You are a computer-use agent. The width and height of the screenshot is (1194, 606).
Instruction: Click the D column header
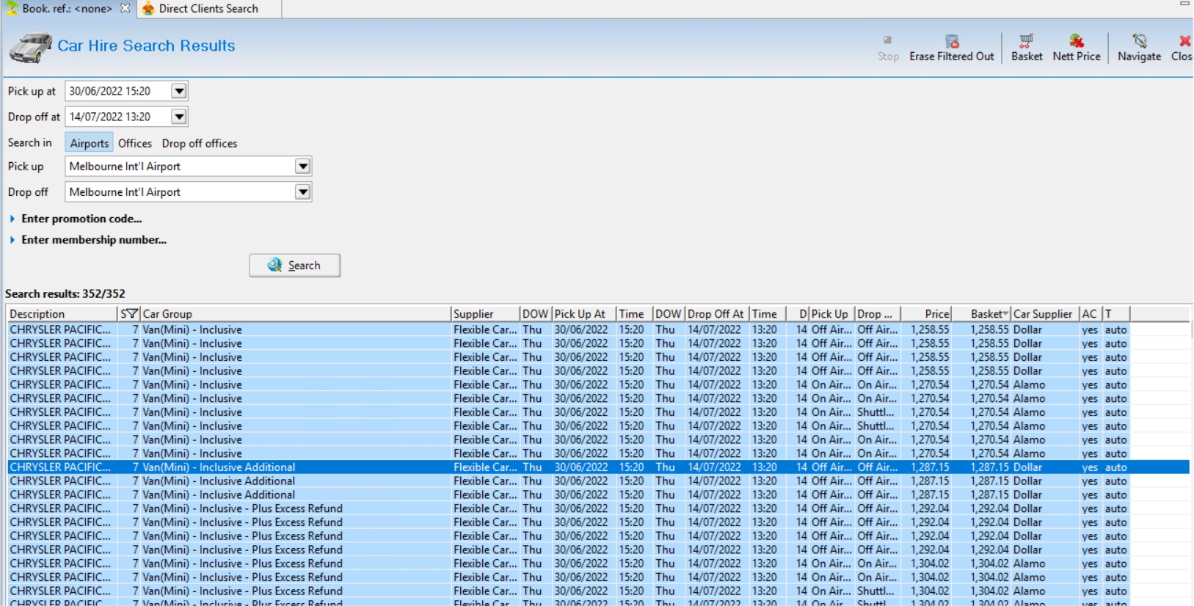pyautogui.click(x=798, y=314)
